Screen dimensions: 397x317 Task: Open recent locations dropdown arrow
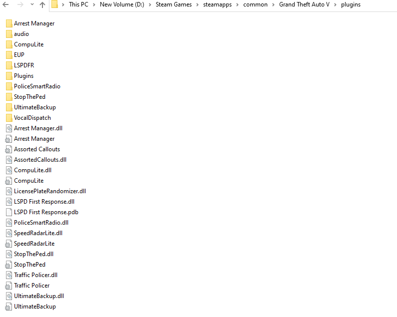32,4
